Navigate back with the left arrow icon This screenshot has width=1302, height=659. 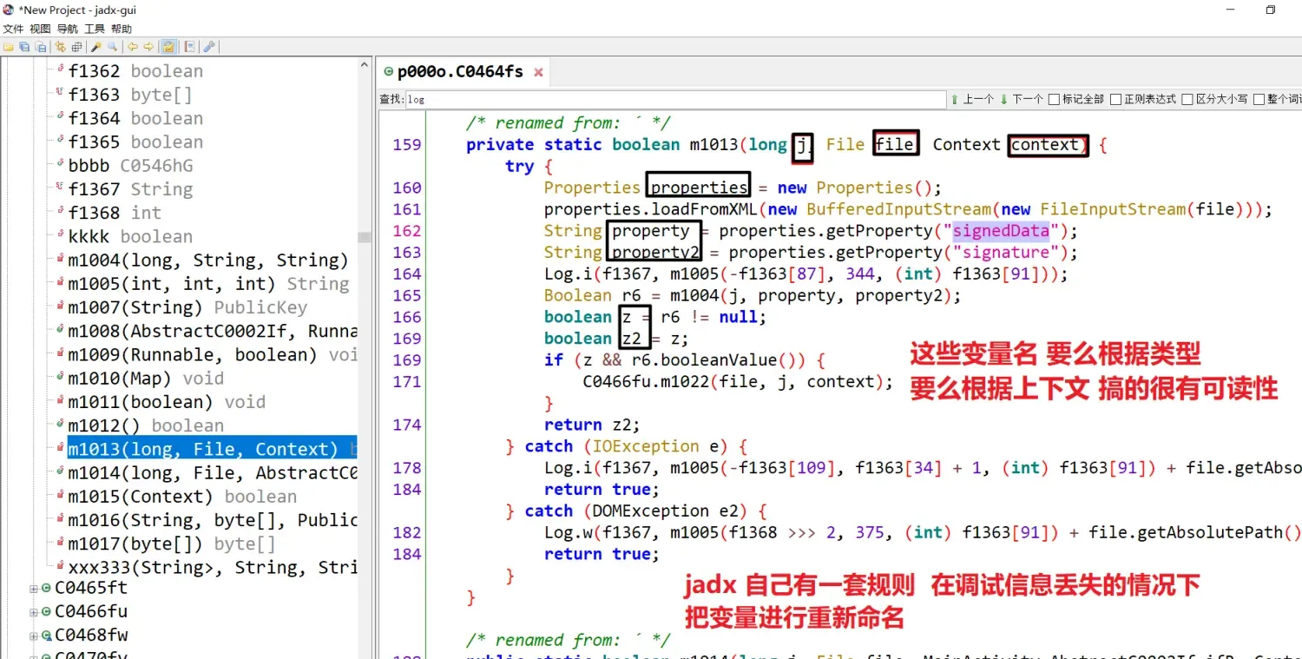click(133, 47)
